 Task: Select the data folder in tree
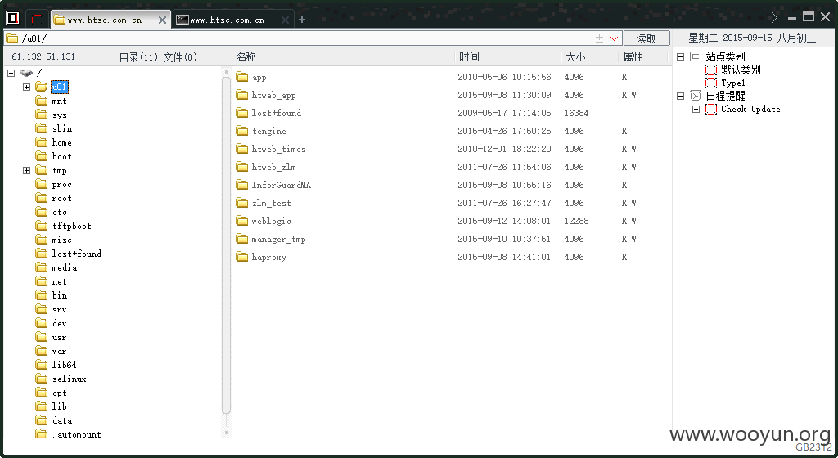[x=62, y=420]
